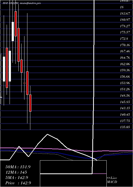Click the 135.05 price axis label

[125, 127]
